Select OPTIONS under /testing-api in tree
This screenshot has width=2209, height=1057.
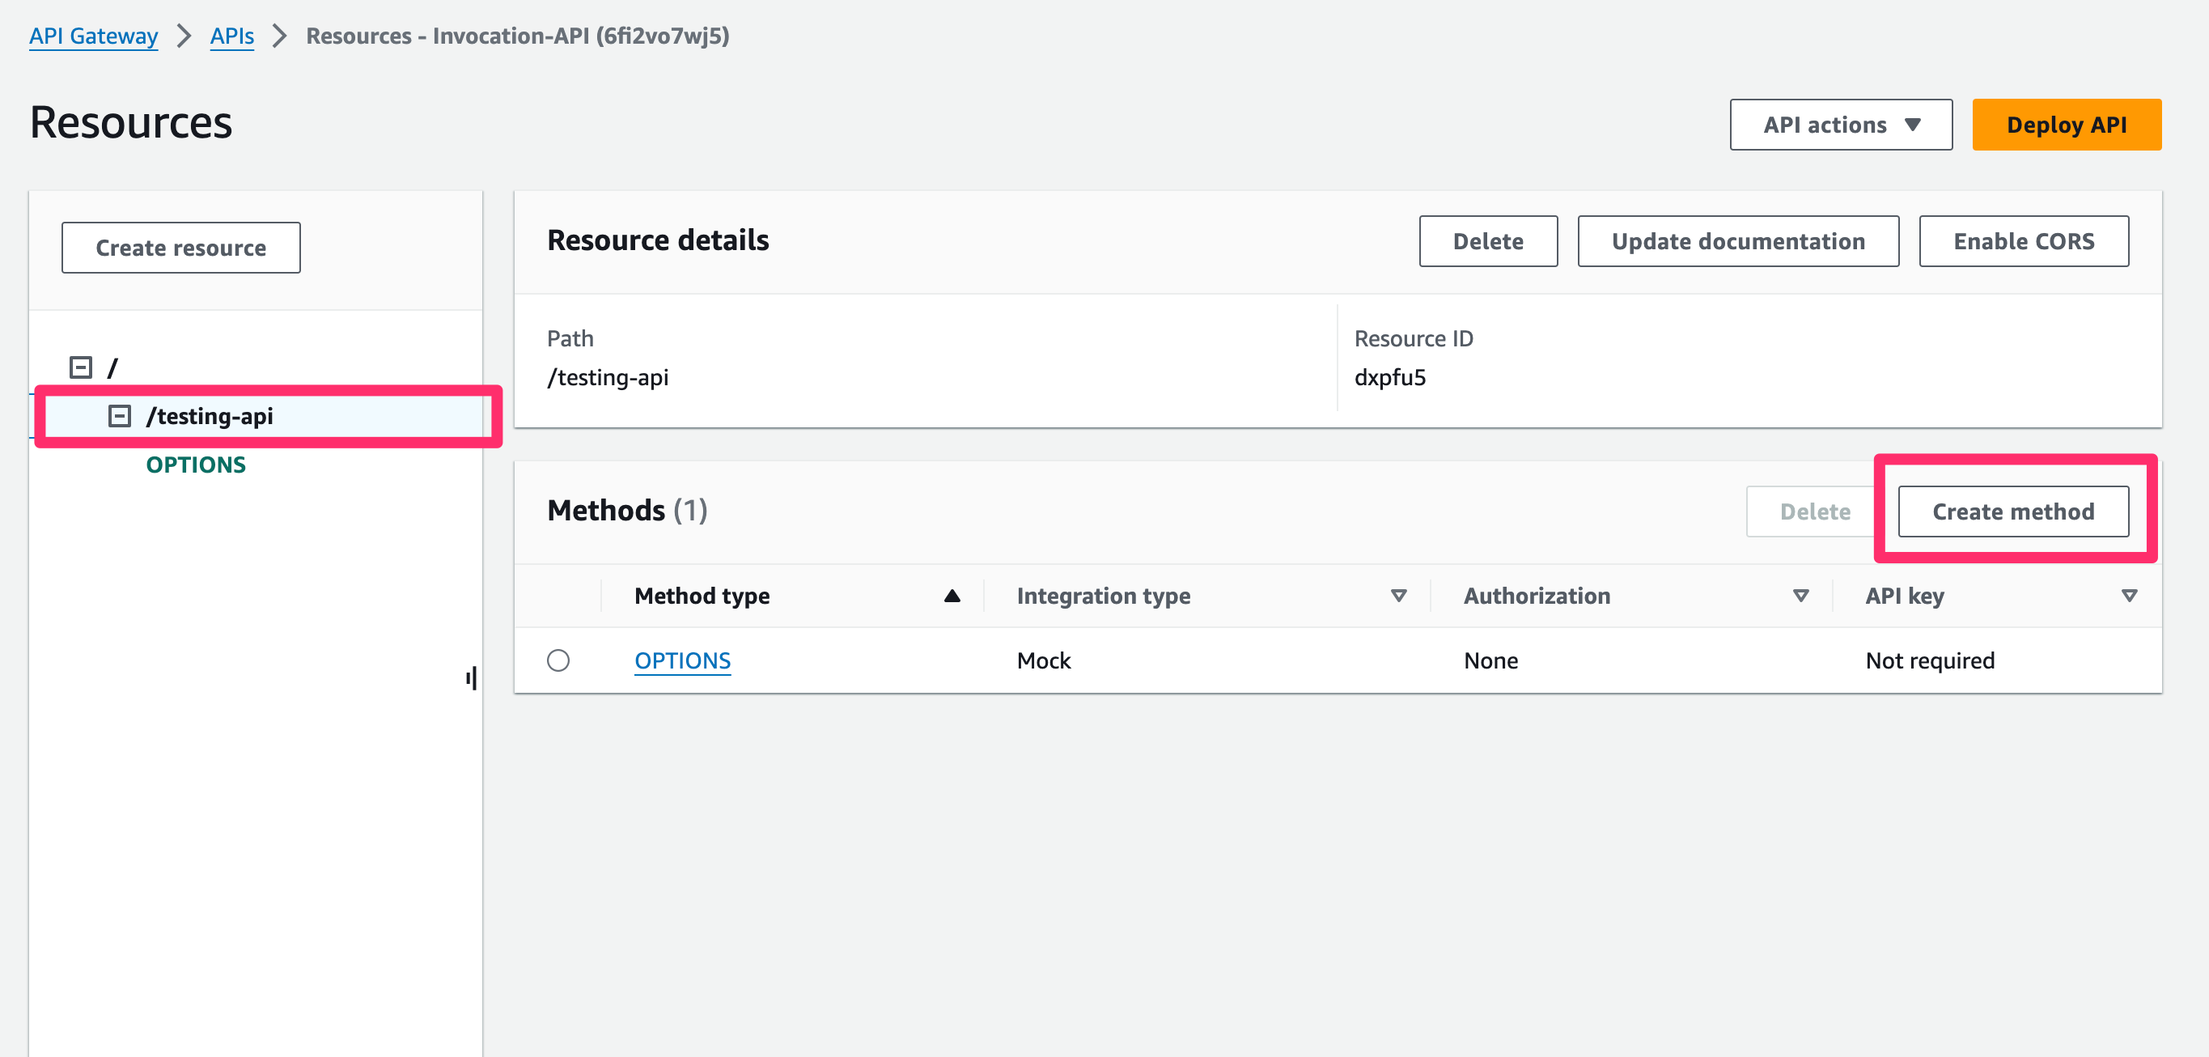196,465
